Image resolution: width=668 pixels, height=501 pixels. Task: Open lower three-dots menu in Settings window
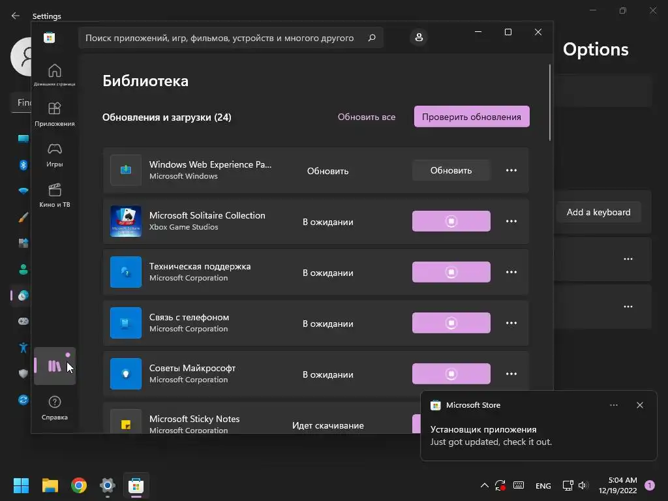(x=628, y=307)
